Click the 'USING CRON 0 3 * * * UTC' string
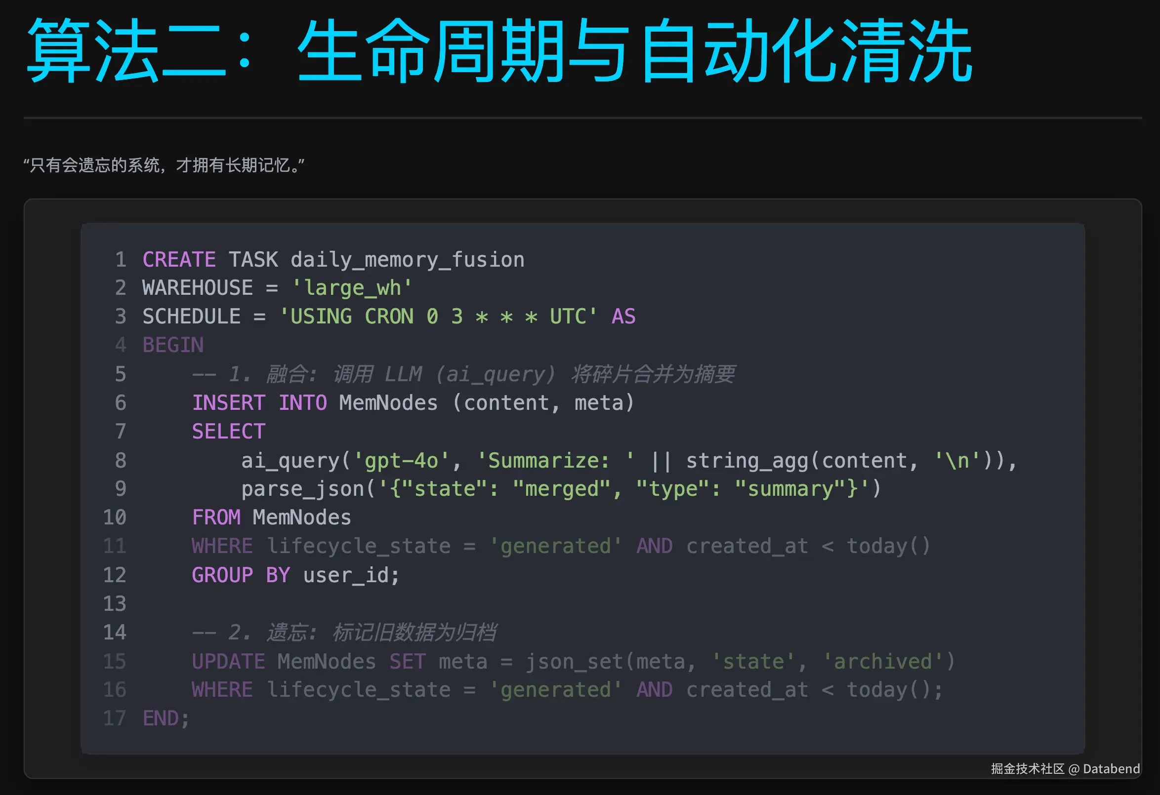1160x795 pixels. pos(438,317)
